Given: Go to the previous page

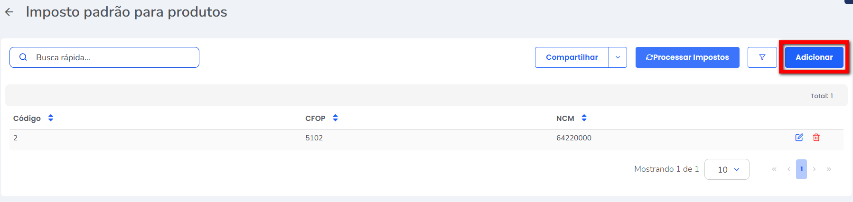Looking at the screenshot, I should click(x=788, y=169).
